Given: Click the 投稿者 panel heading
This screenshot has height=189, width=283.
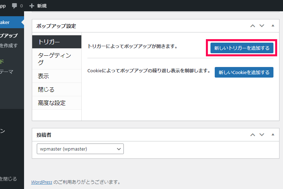Looking at the screenshot, I should point(44,135).
